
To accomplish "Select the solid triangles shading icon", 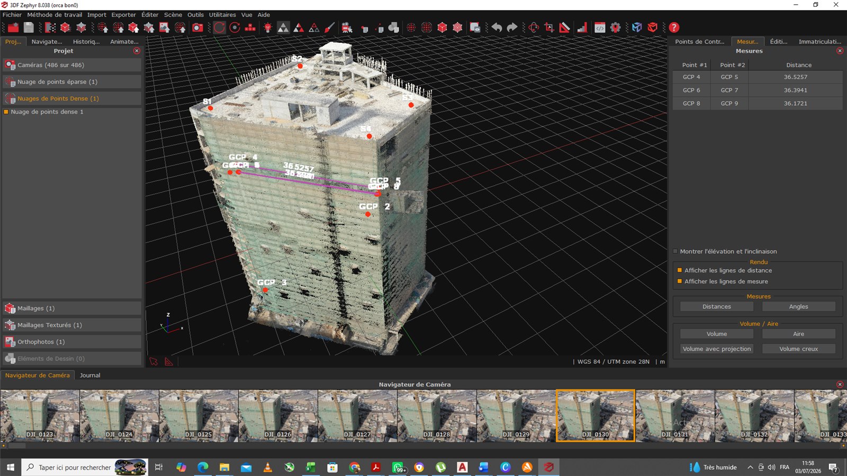I will tap(283, 28).
